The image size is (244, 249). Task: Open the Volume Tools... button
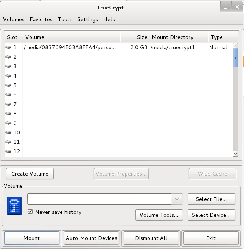tap(159, 215)
